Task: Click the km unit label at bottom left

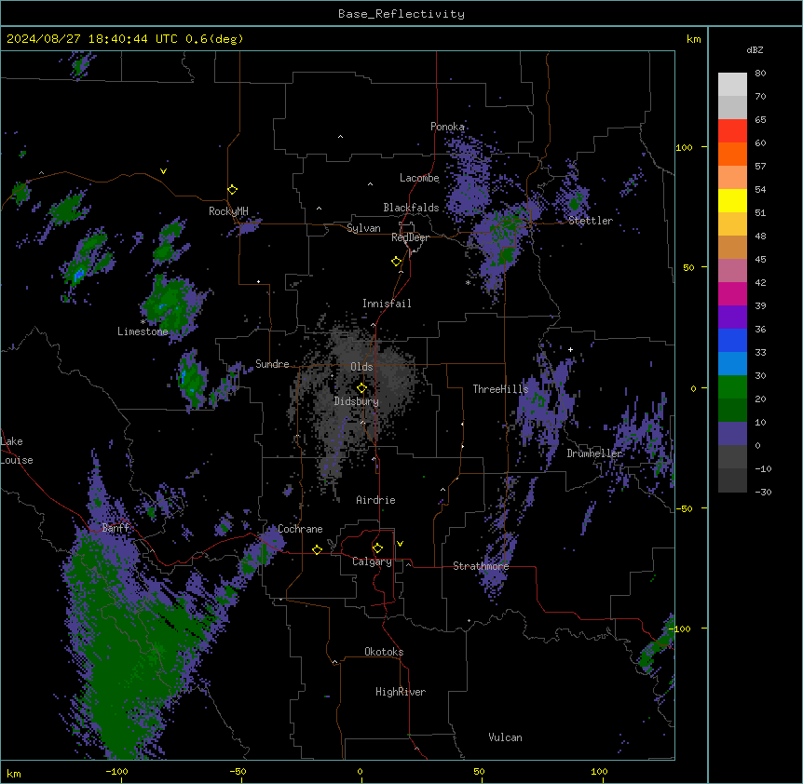Action: pyautogui.click(x=14, y=774)
